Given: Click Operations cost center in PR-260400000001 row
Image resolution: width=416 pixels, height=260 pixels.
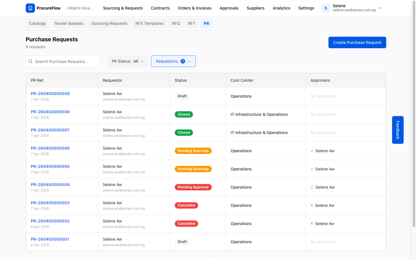Looking at the screenshot, I should coord(241,242).
